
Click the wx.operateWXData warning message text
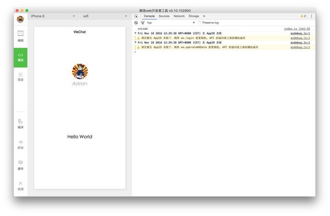(199, 47)
